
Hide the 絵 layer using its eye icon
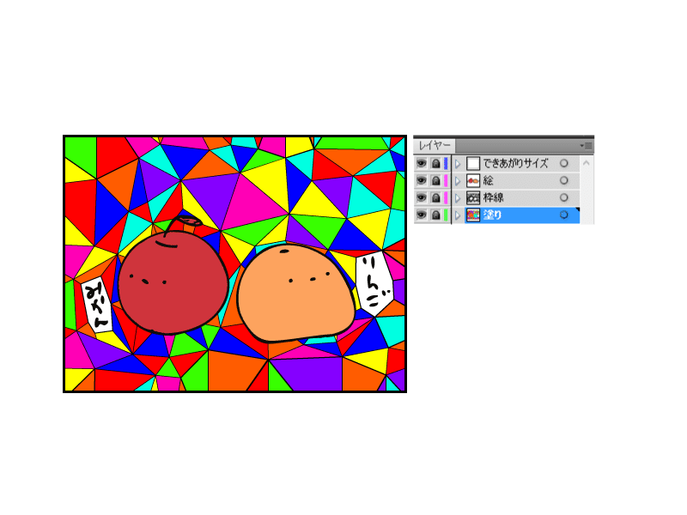pyautogui.click(x=421, y=180)
